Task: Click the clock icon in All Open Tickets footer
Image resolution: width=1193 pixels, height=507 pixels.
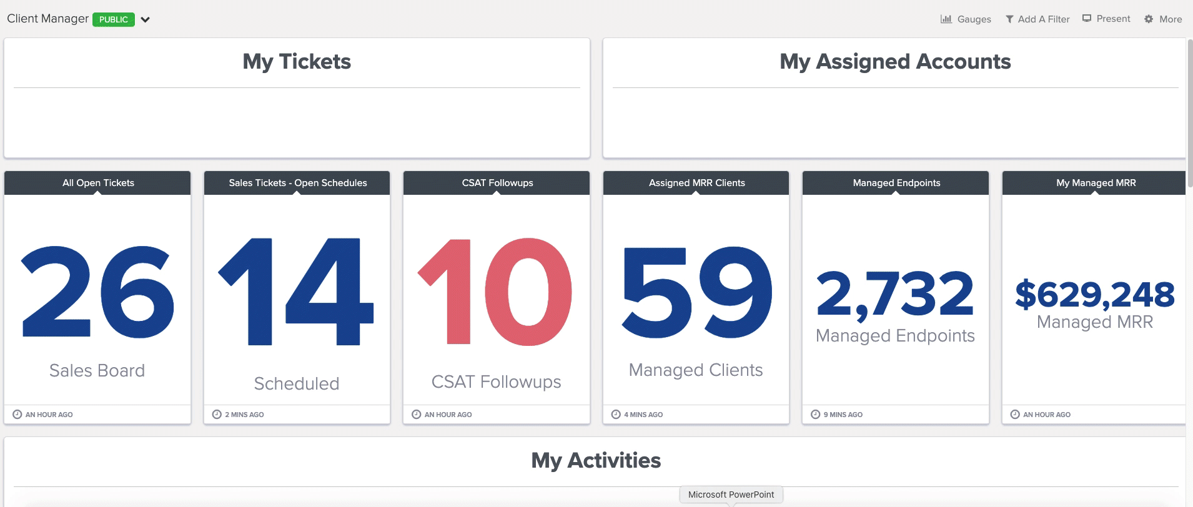Action: click(17, 414)
